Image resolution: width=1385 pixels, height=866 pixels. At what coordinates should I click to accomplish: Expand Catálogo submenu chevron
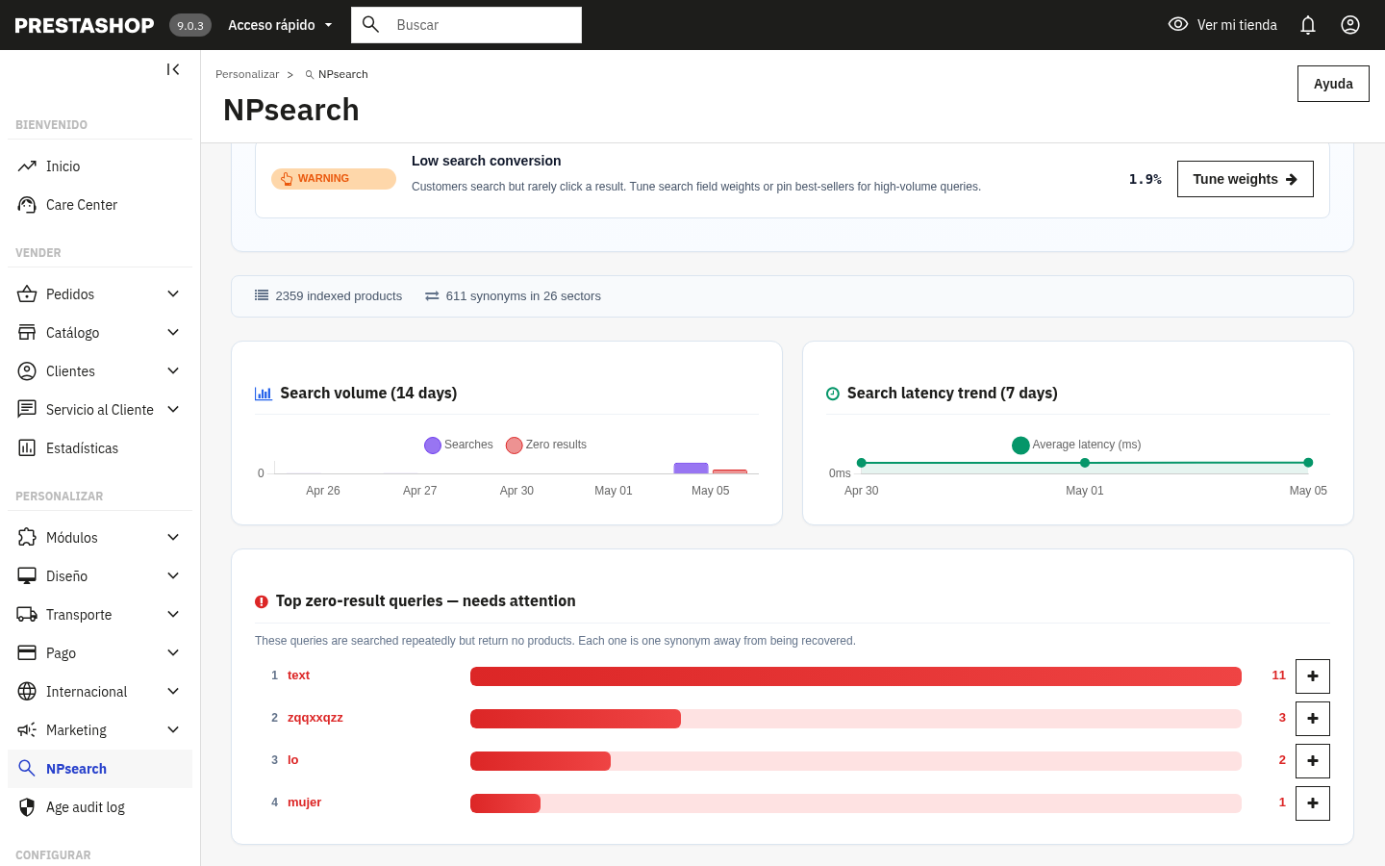tap(173, 333)
